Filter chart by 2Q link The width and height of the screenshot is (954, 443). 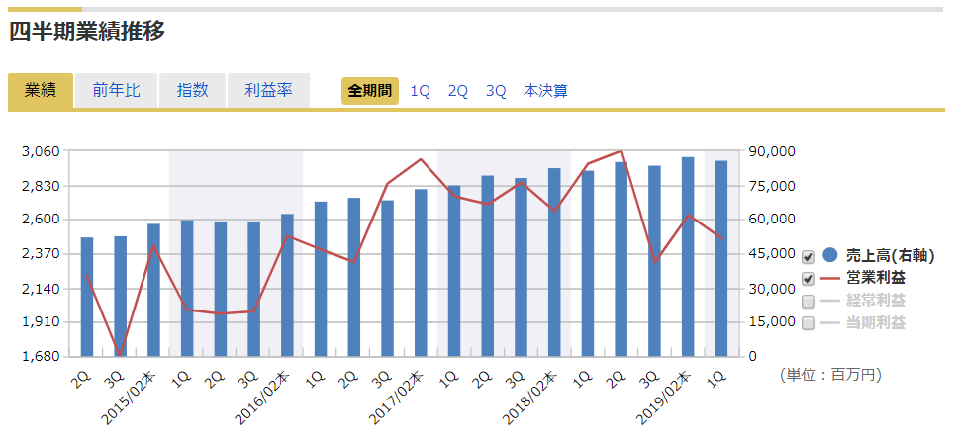click(457, 92)
